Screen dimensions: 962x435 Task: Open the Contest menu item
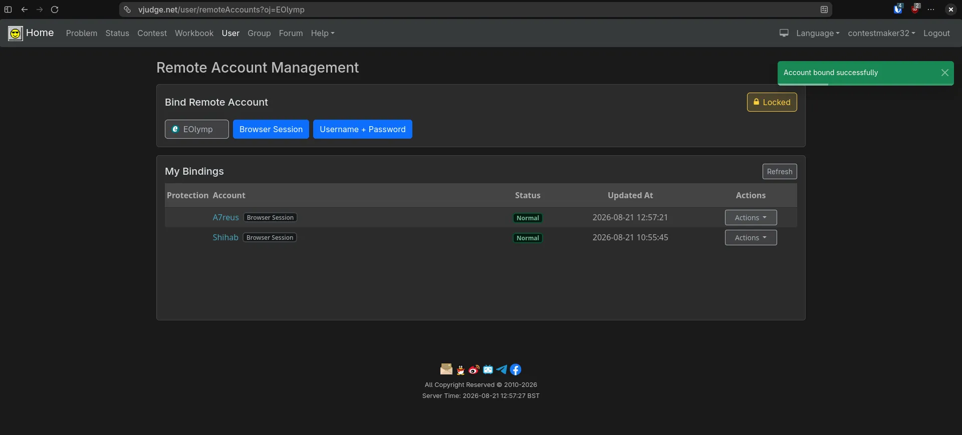pos(152,33)
